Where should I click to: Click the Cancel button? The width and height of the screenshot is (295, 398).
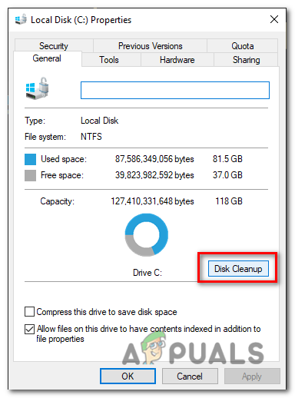190,376
